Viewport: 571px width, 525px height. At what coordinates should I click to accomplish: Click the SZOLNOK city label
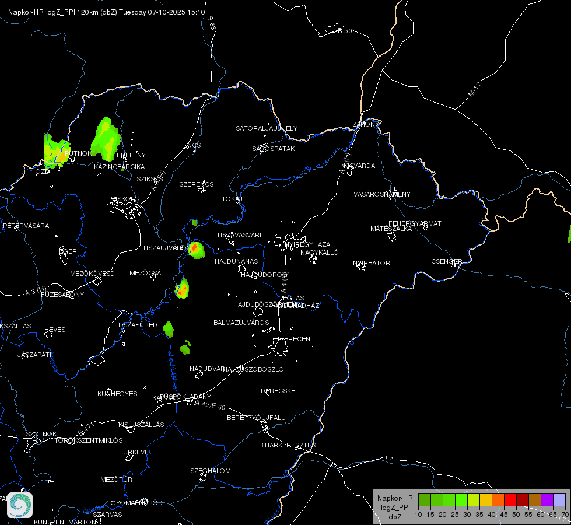[41, 434]
